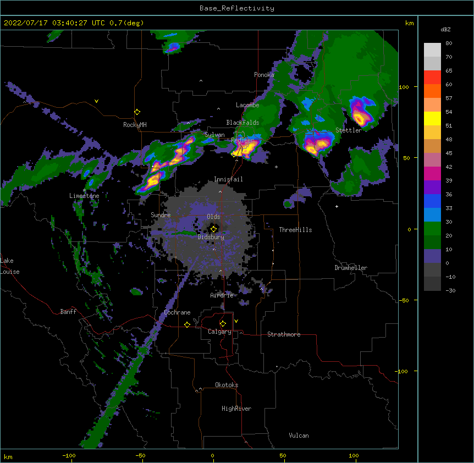
Task: Select the yellow diamond marker above Calgary
Action: click(223, 324)
